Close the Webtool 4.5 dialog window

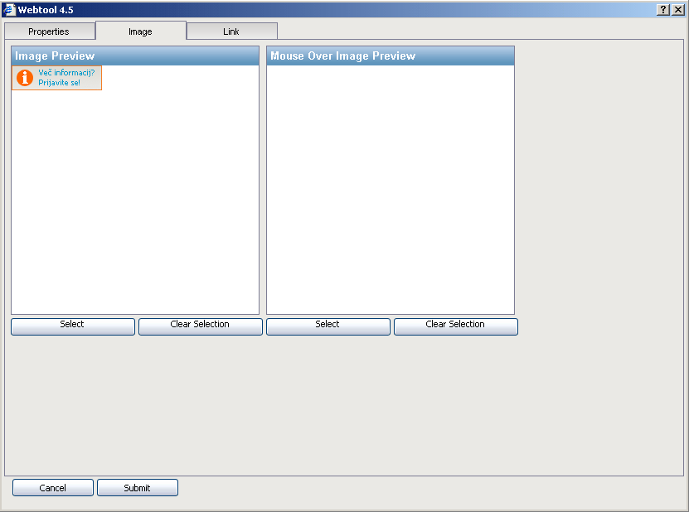677,9
